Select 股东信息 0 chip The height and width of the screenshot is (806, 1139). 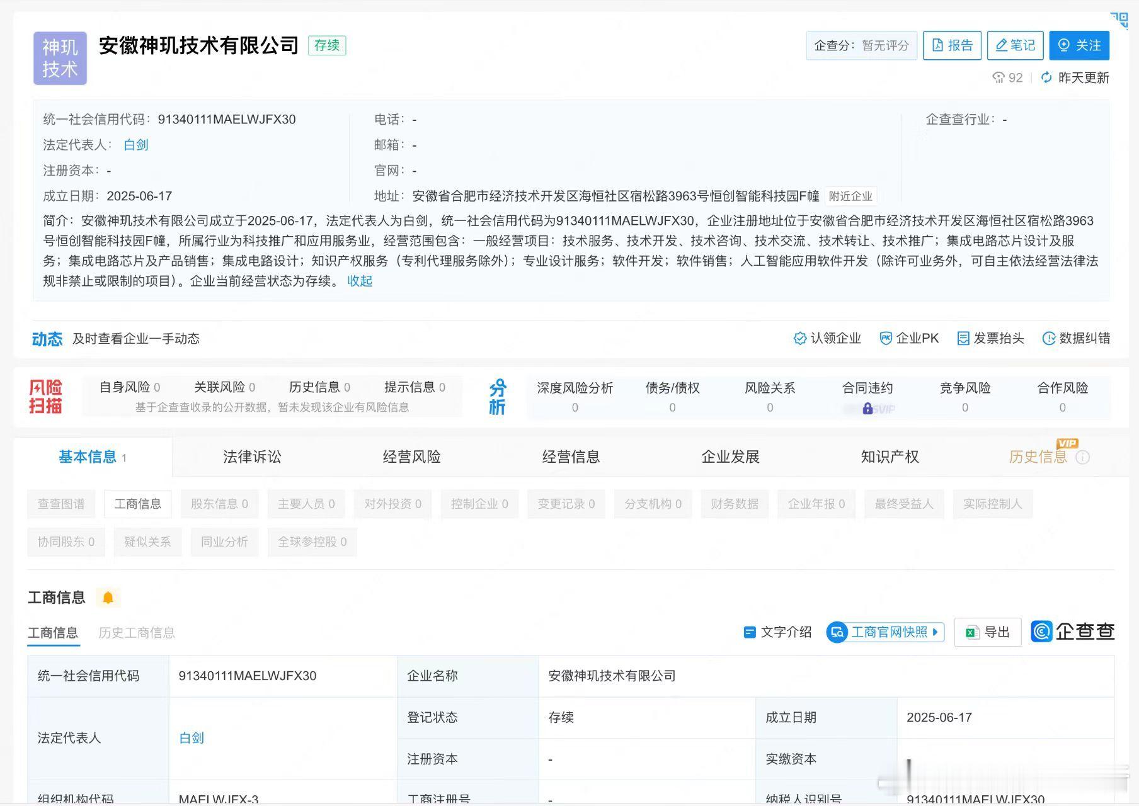(x=219, y=504)
